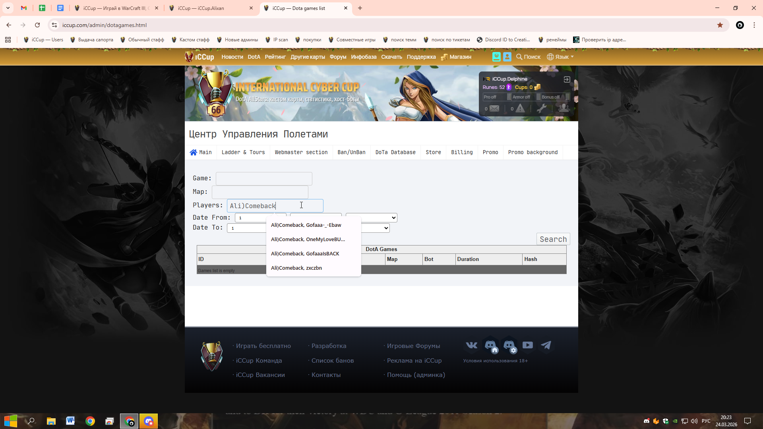Click the Telegram icon in footer
Screen dimensions: 763x429
click(x=546, y=345)
